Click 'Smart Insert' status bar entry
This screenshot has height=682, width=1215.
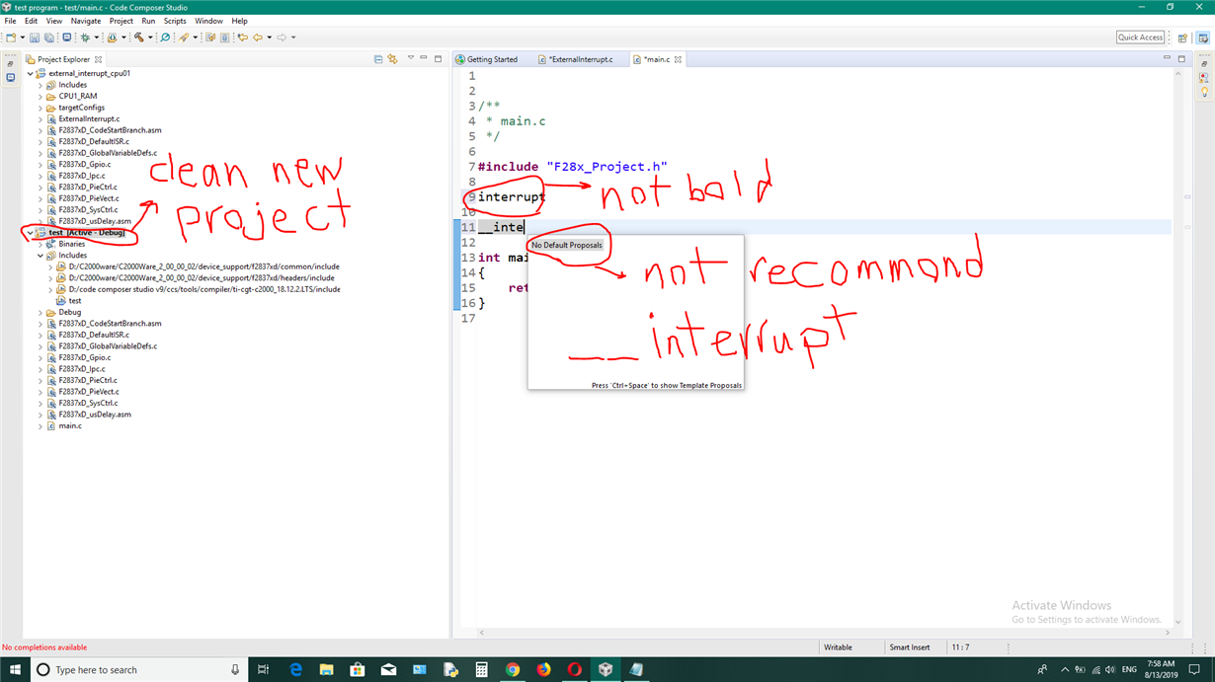[909, 647]
